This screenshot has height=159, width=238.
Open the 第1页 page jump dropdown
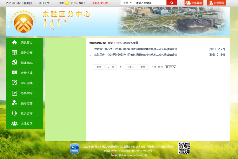[x=170, y=67]
